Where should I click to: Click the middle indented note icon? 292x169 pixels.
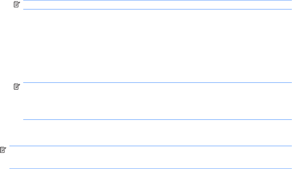pyautogui.click(x=16, y=87)
